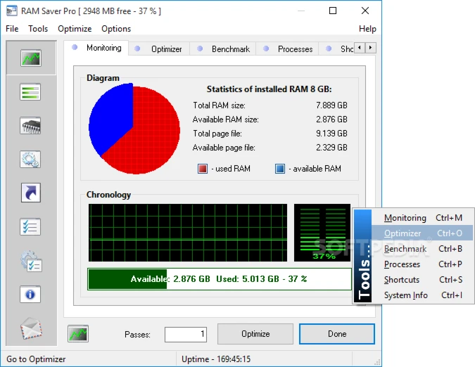Click the green bars Optimizer sidebar icon
Image resolution: width=475 pixels, height=367 pixels.
[30, 92]
